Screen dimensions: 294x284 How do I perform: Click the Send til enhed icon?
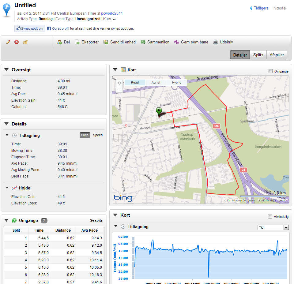(106, 42)
